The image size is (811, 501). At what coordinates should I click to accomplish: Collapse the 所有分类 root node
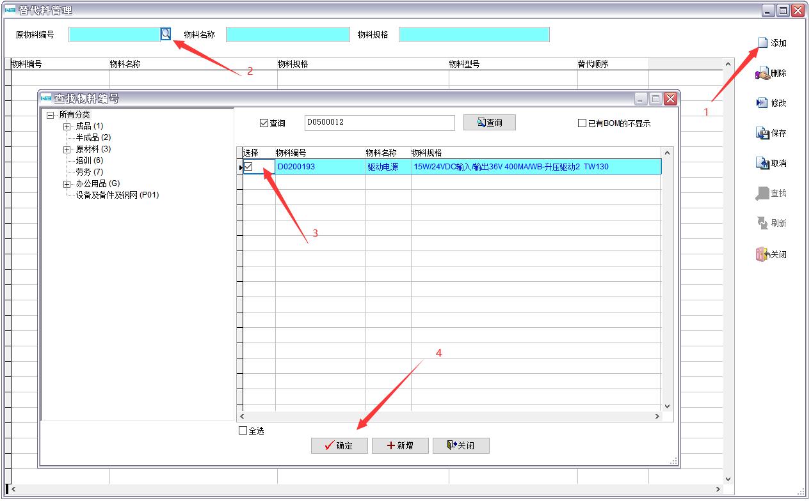pyautogui.click(x=50, y=115)
